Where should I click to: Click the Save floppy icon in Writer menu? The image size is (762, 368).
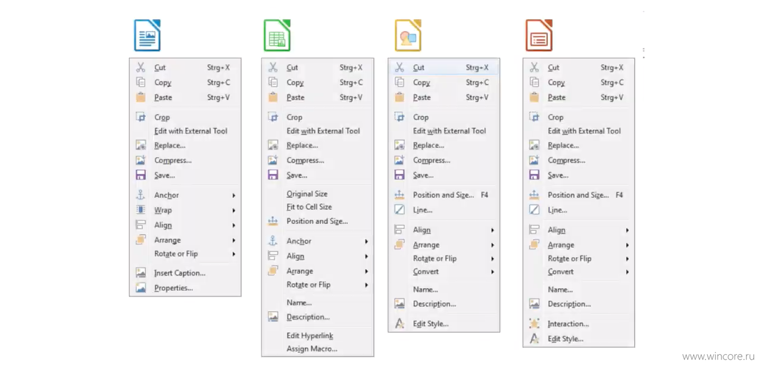click(140, 175)
